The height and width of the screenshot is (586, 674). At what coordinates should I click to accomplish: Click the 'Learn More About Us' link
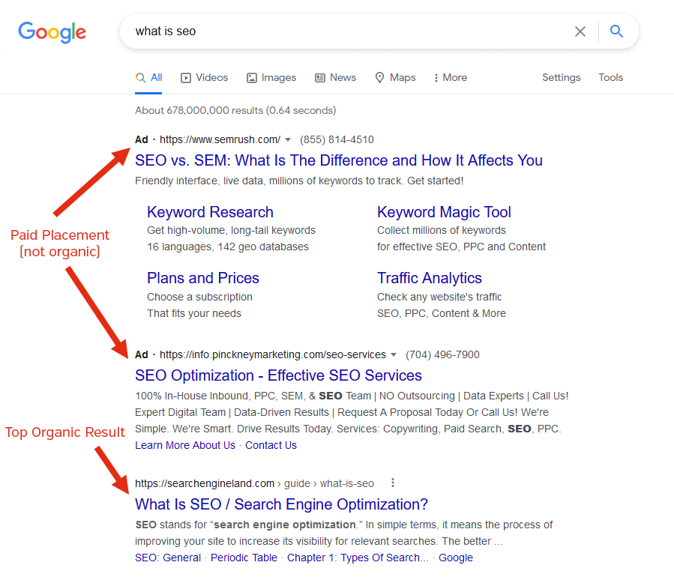185,446
